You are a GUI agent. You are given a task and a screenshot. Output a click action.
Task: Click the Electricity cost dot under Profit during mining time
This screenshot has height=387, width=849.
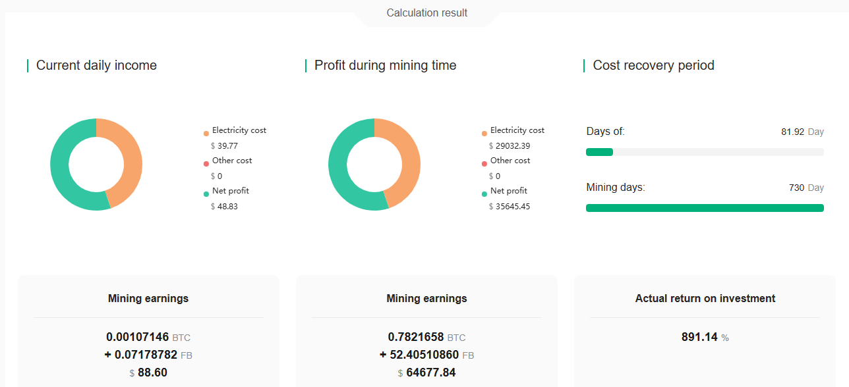[x=484, y=130]
